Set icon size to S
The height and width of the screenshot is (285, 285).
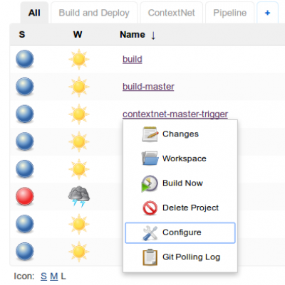click(x=43, y=276)
